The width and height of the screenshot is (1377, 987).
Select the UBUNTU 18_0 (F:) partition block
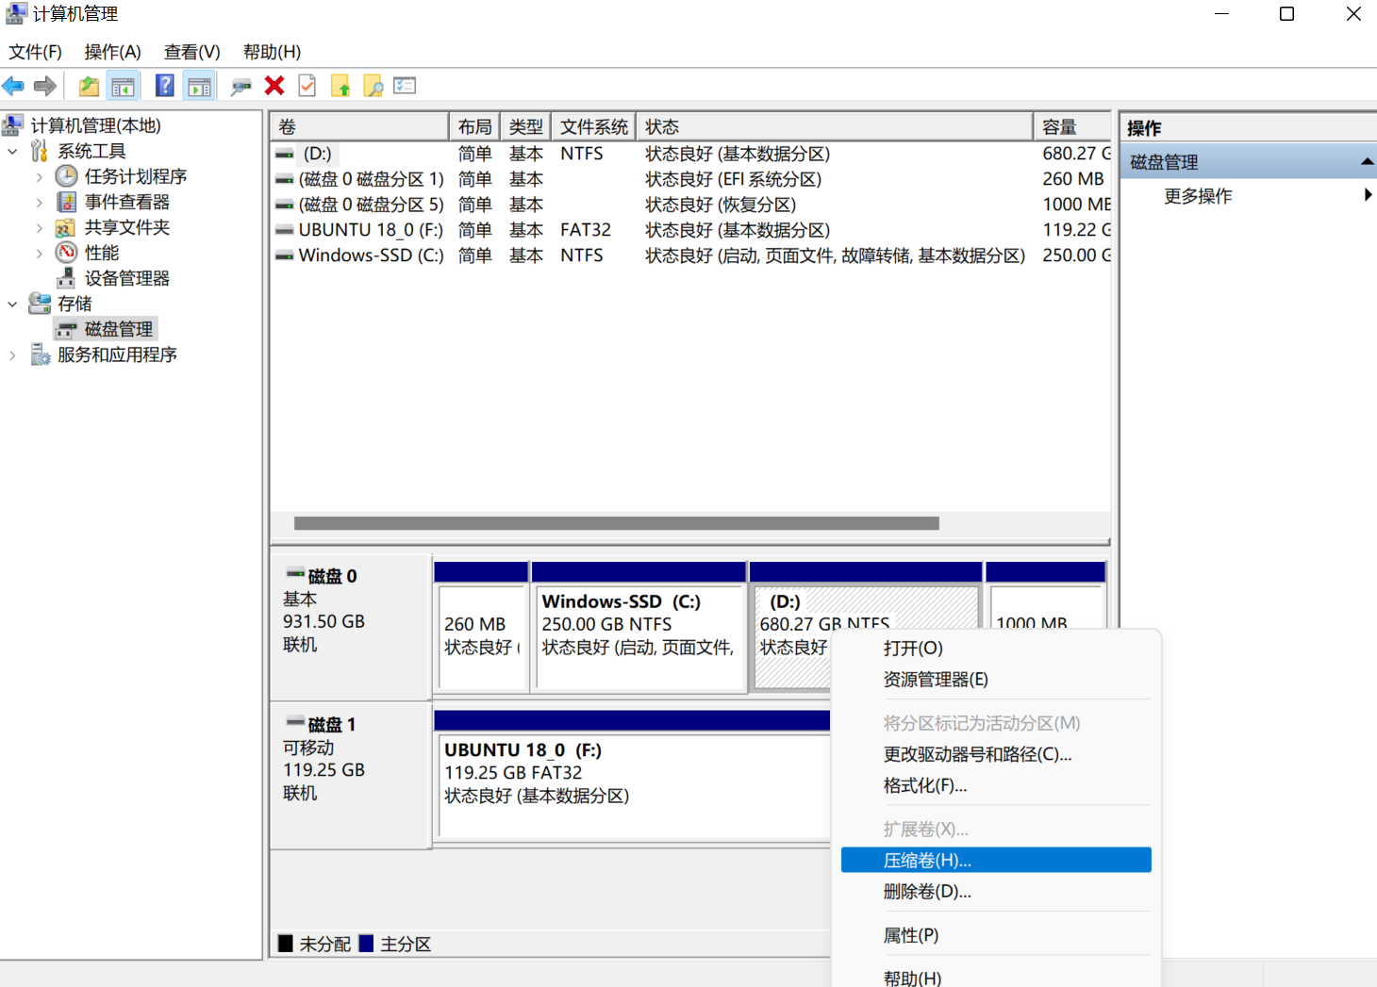(632, 775)
